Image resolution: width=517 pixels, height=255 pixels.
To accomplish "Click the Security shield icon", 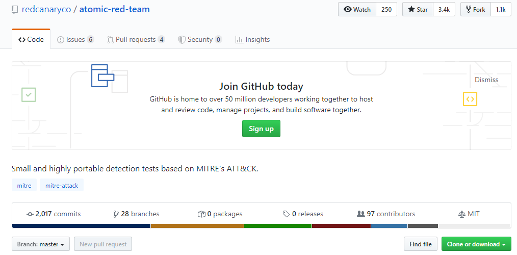I will [x=182, y=40].
